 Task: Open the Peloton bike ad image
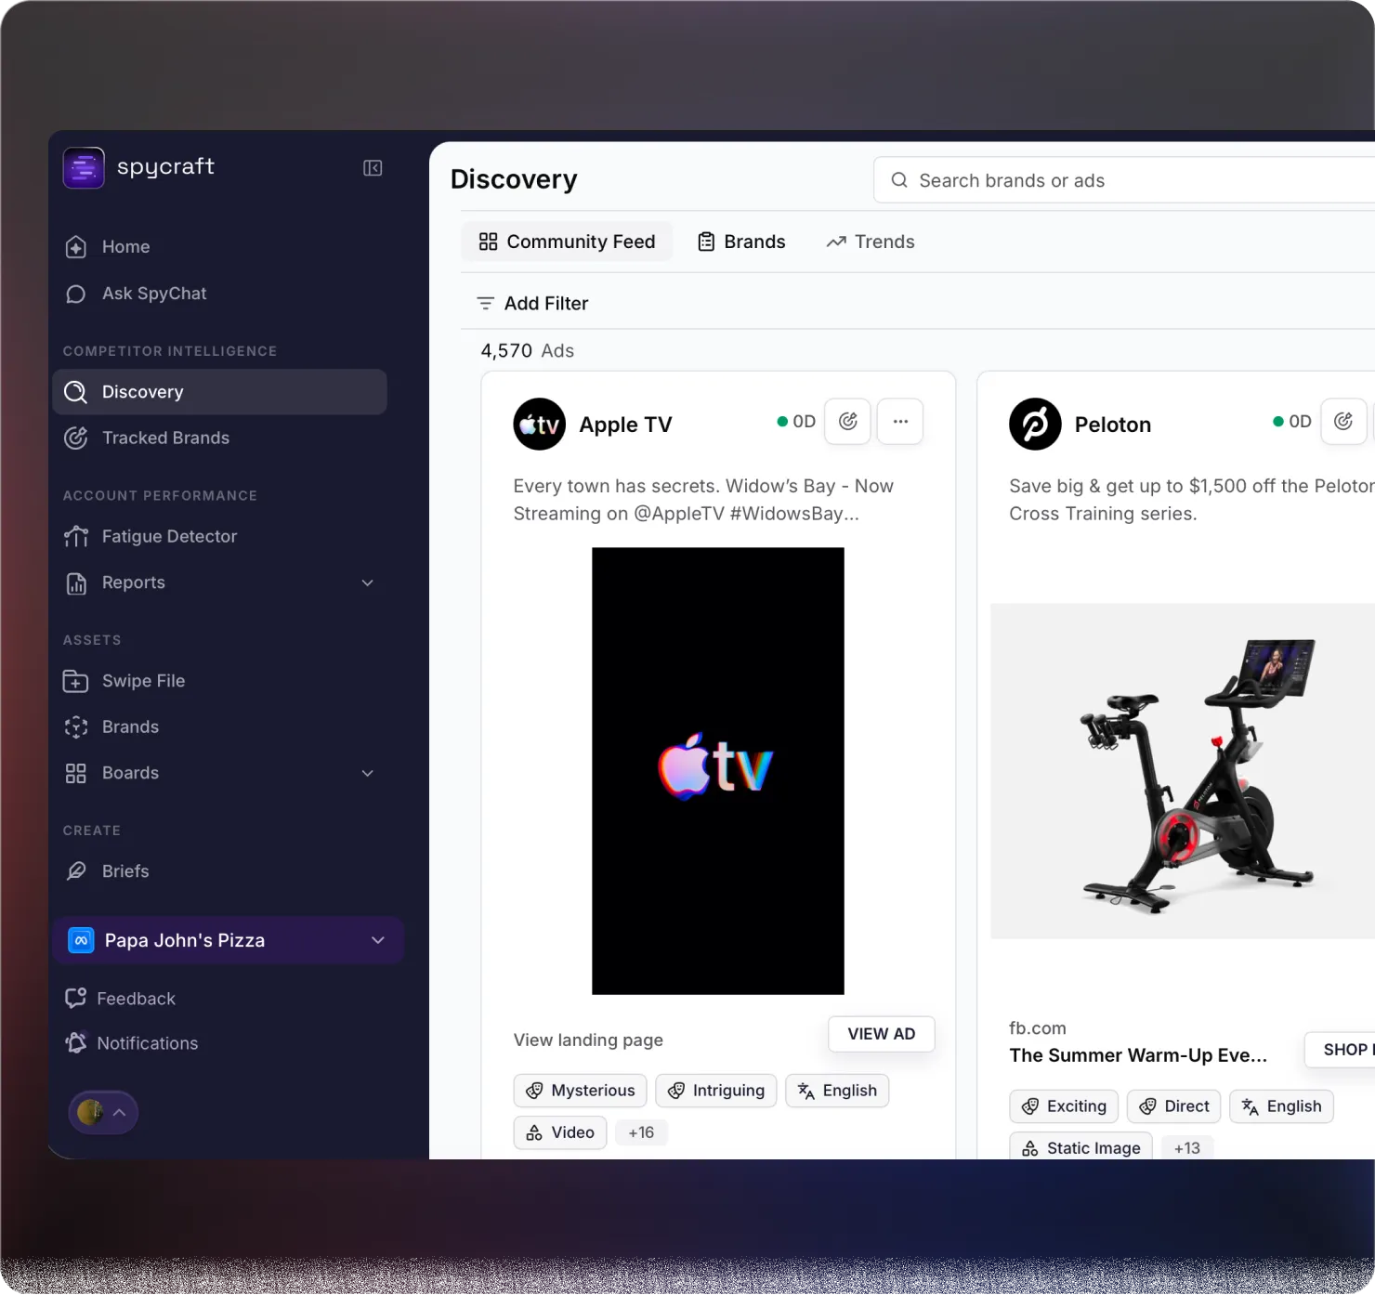[1183, 771]
